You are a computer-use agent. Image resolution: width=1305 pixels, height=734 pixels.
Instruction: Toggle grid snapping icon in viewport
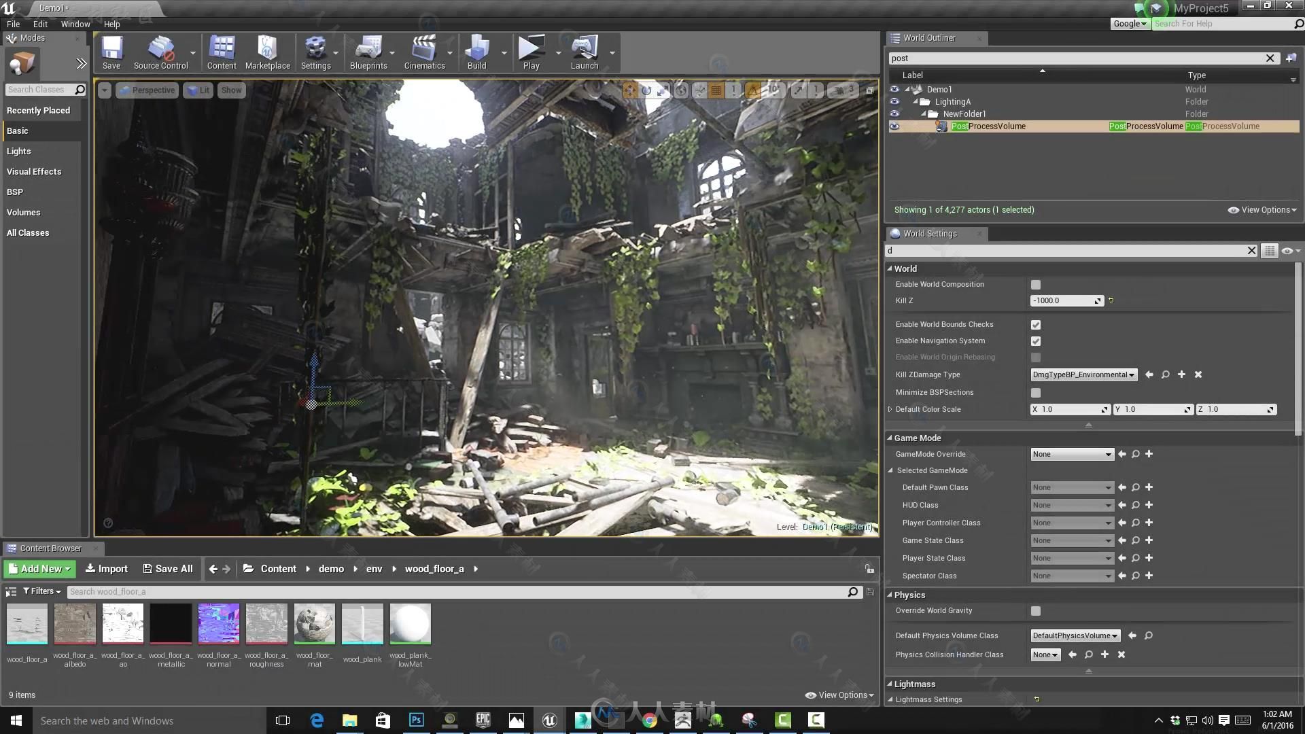point(716,90)
